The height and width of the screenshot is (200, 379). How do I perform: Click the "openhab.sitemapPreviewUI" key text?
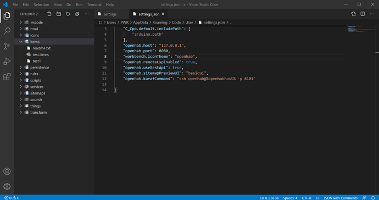click(x=153, y=73)
